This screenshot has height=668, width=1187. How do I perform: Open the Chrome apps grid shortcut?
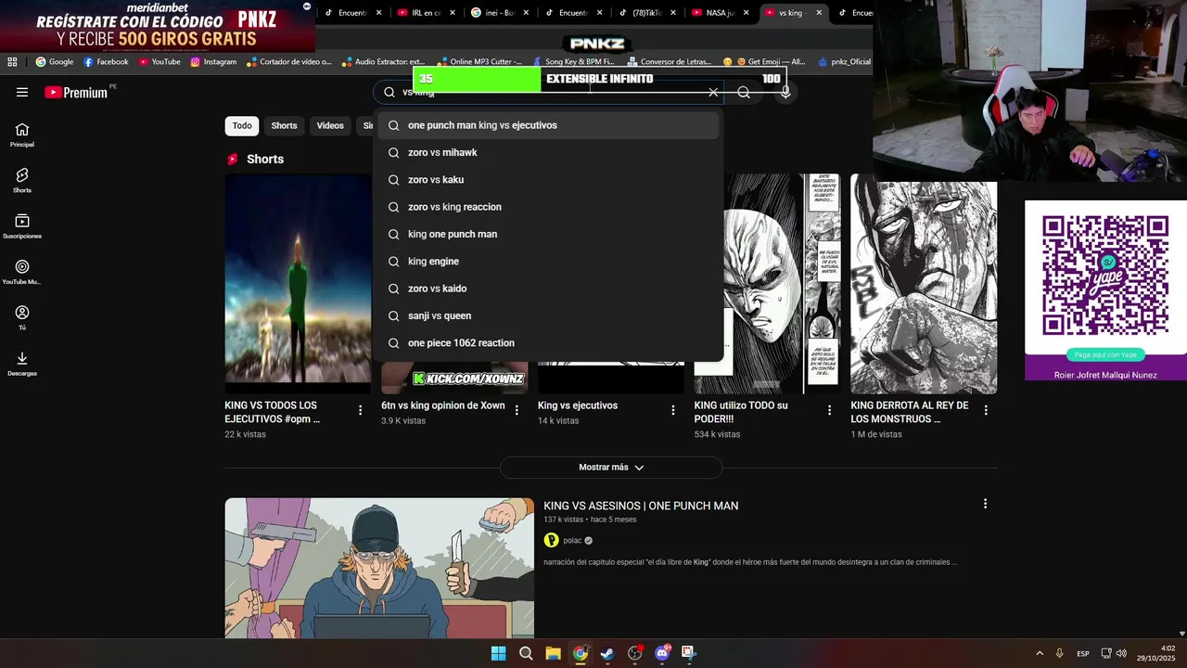pos(12,62)
